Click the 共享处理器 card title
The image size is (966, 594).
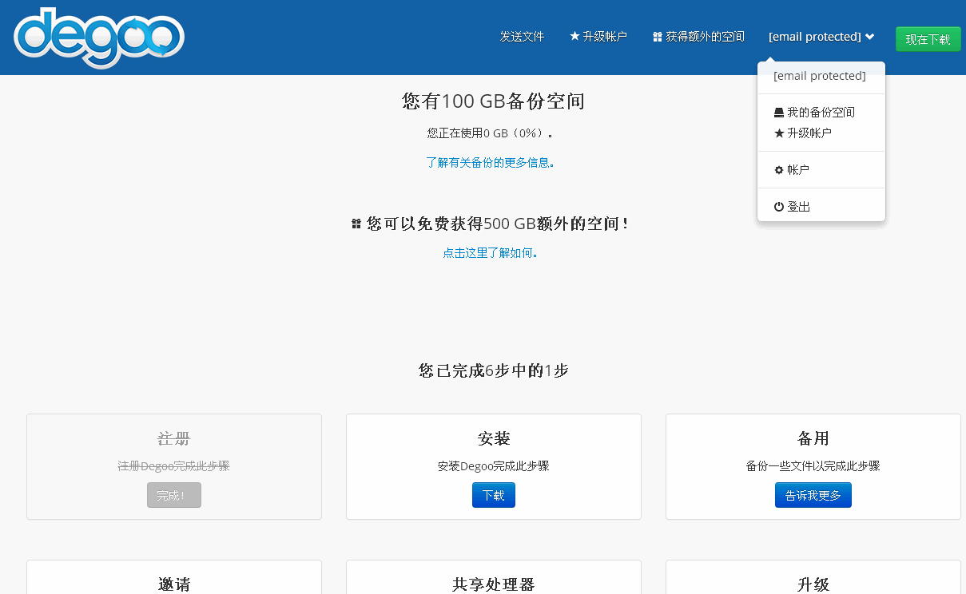[494, 584]
